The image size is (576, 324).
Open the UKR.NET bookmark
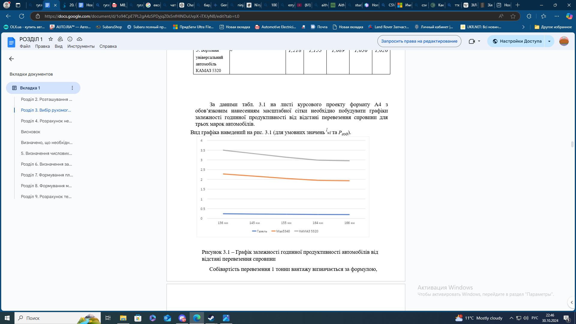(481, 27)
